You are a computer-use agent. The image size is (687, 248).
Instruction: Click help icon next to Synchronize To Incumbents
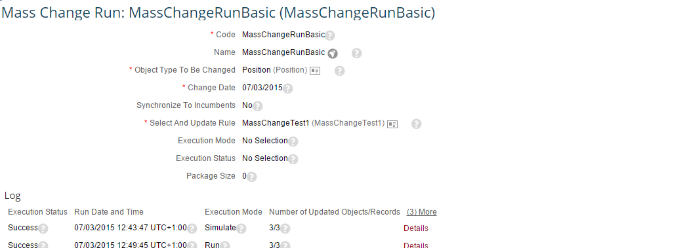pyautogui.click(x=258, y=106)
